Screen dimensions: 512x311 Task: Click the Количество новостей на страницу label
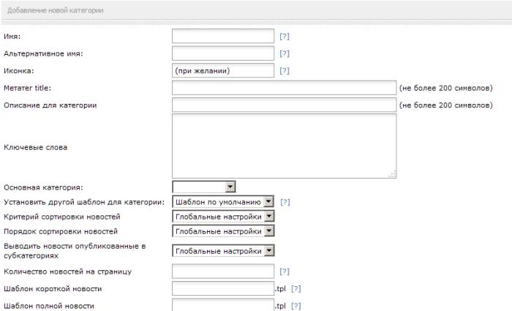67,271
